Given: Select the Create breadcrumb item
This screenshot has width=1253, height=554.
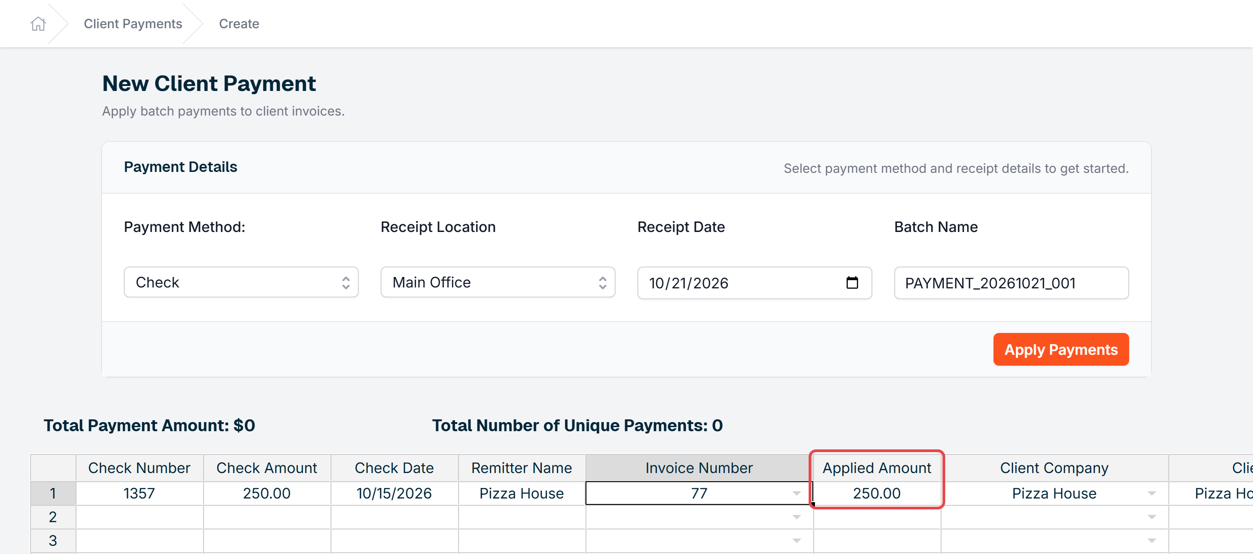Looking at the screenshot, I should pyautogui.click(x=239, y=23).
